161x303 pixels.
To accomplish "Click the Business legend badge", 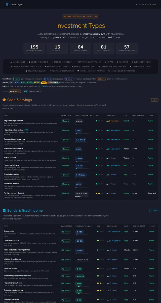I will click(x=102, y=79).
